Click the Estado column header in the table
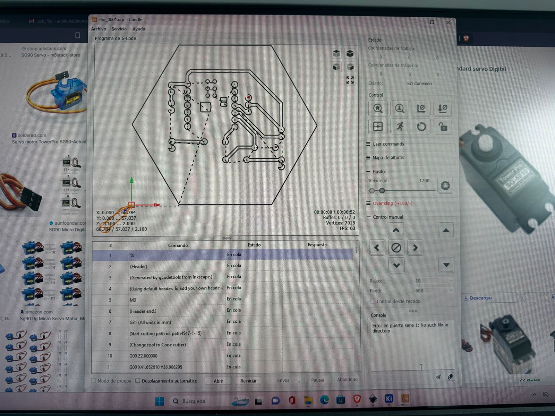555x416 pixels. tap(254, 245)
